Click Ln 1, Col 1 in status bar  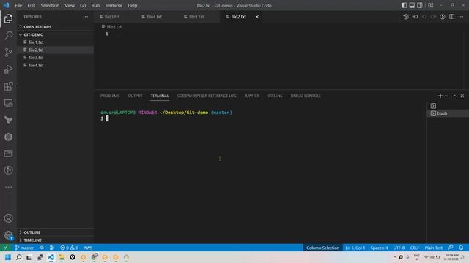(x=355, y=248)
